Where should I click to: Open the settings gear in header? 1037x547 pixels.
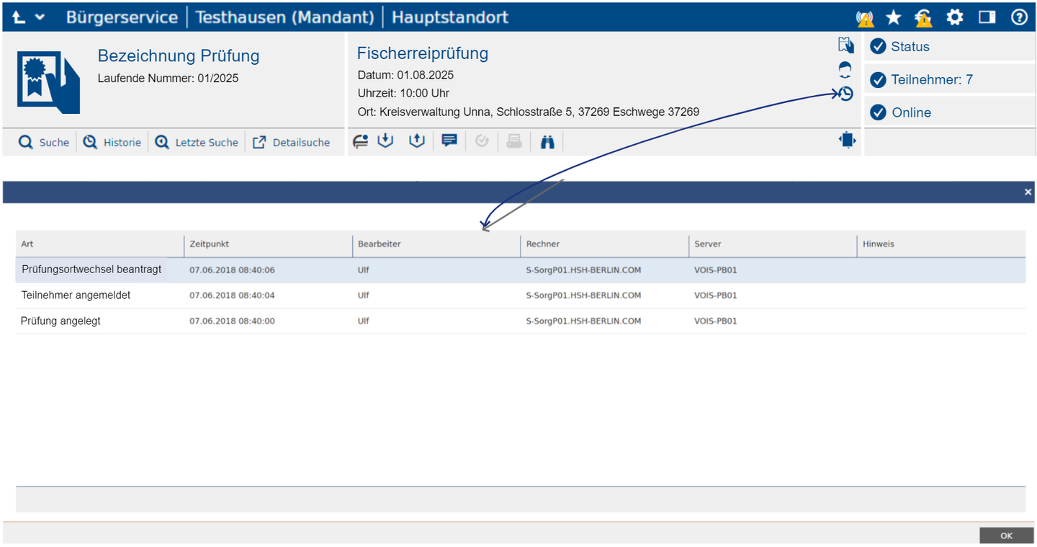tap(954, 17)
